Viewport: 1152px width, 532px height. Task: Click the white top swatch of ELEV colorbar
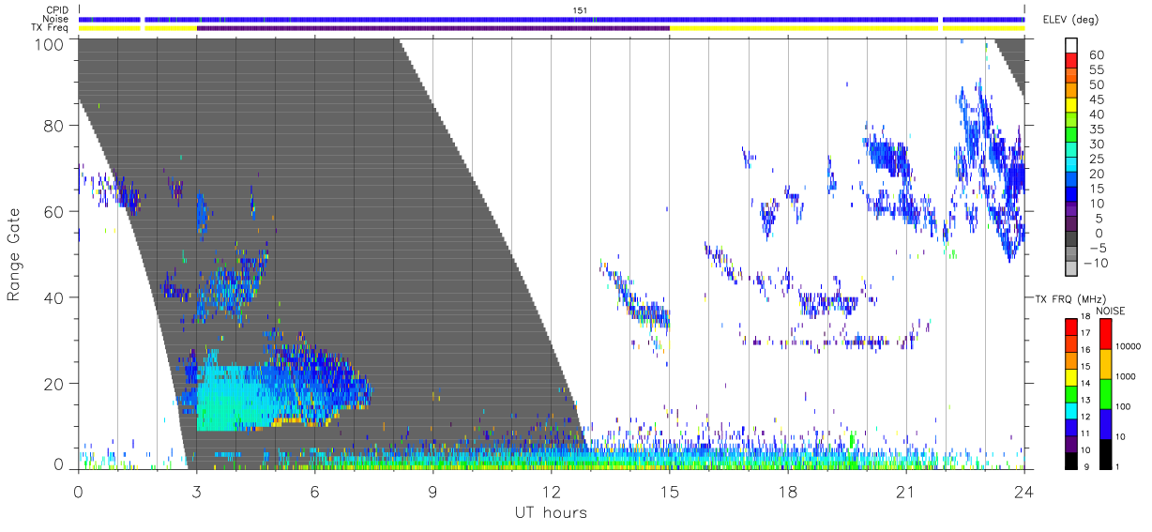click(x=1070, y=45)
